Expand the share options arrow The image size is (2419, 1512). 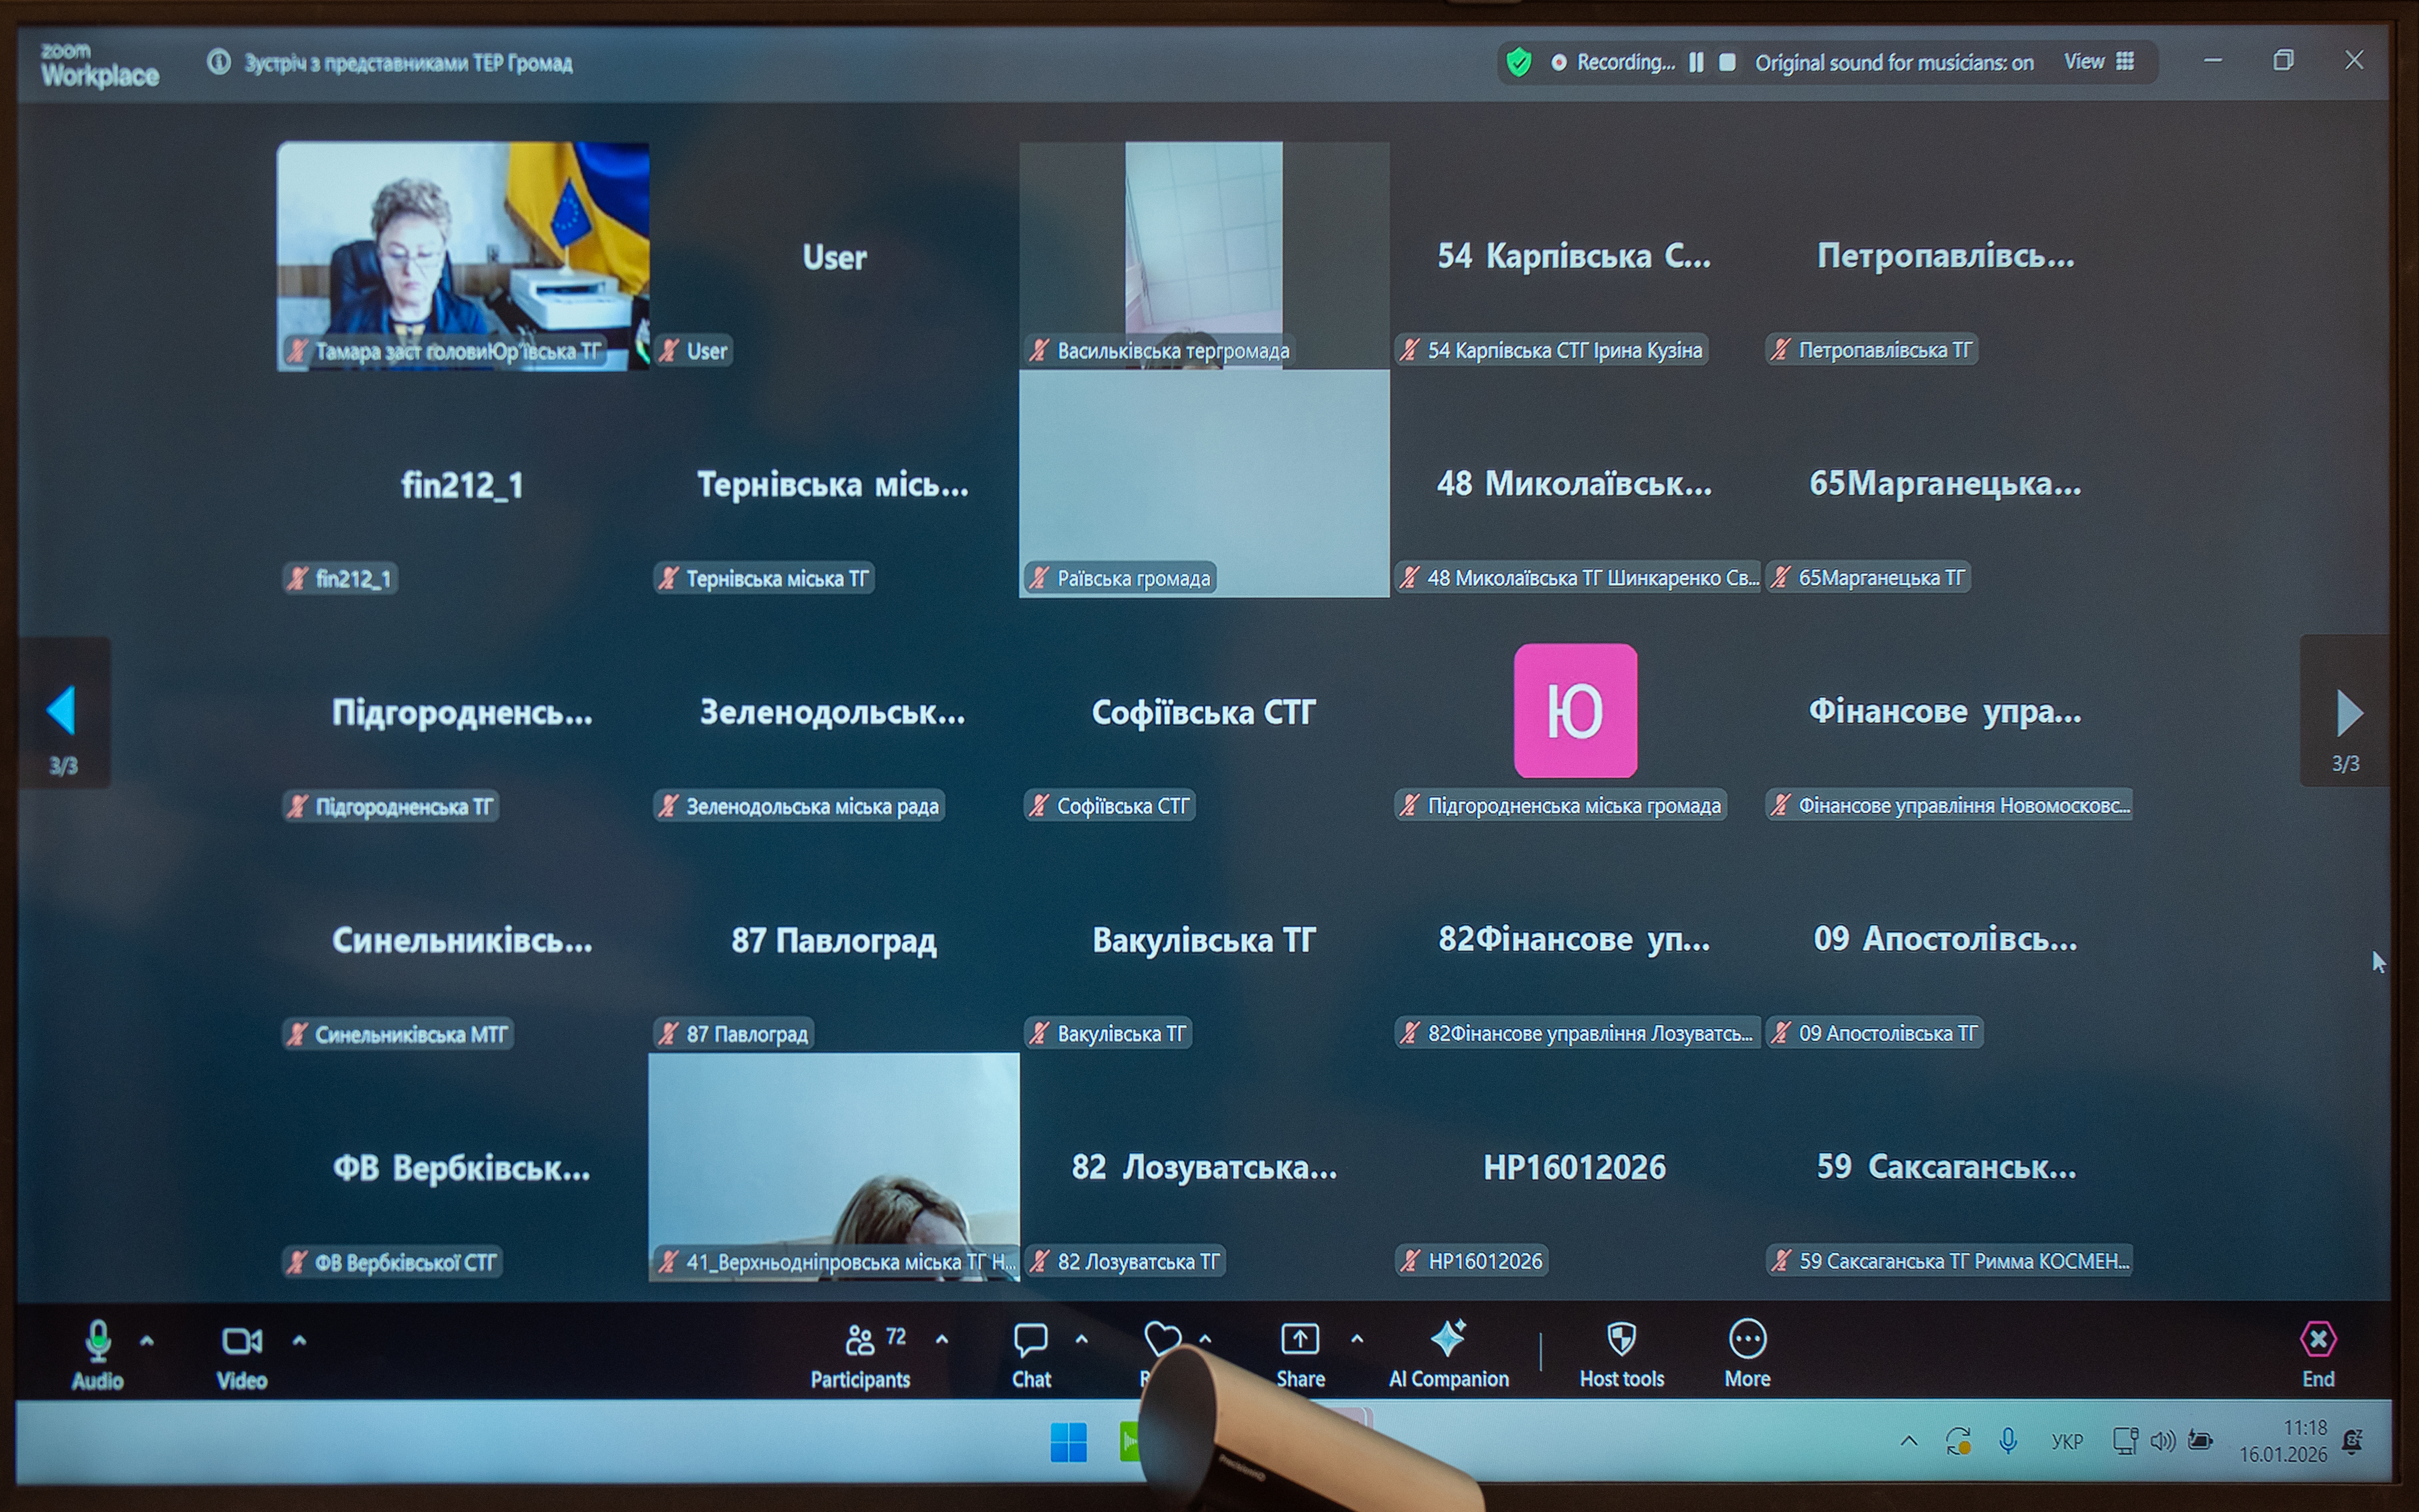(1357, 1339)
